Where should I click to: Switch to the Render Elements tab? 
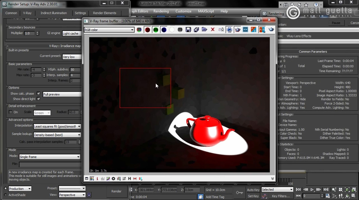(105, 13)
